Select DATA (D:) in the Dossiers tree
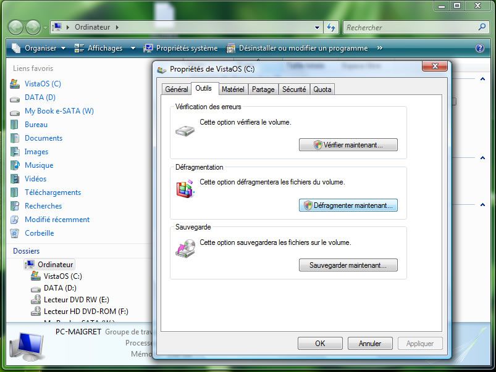496x372 pixels. [x=60, y=287]
